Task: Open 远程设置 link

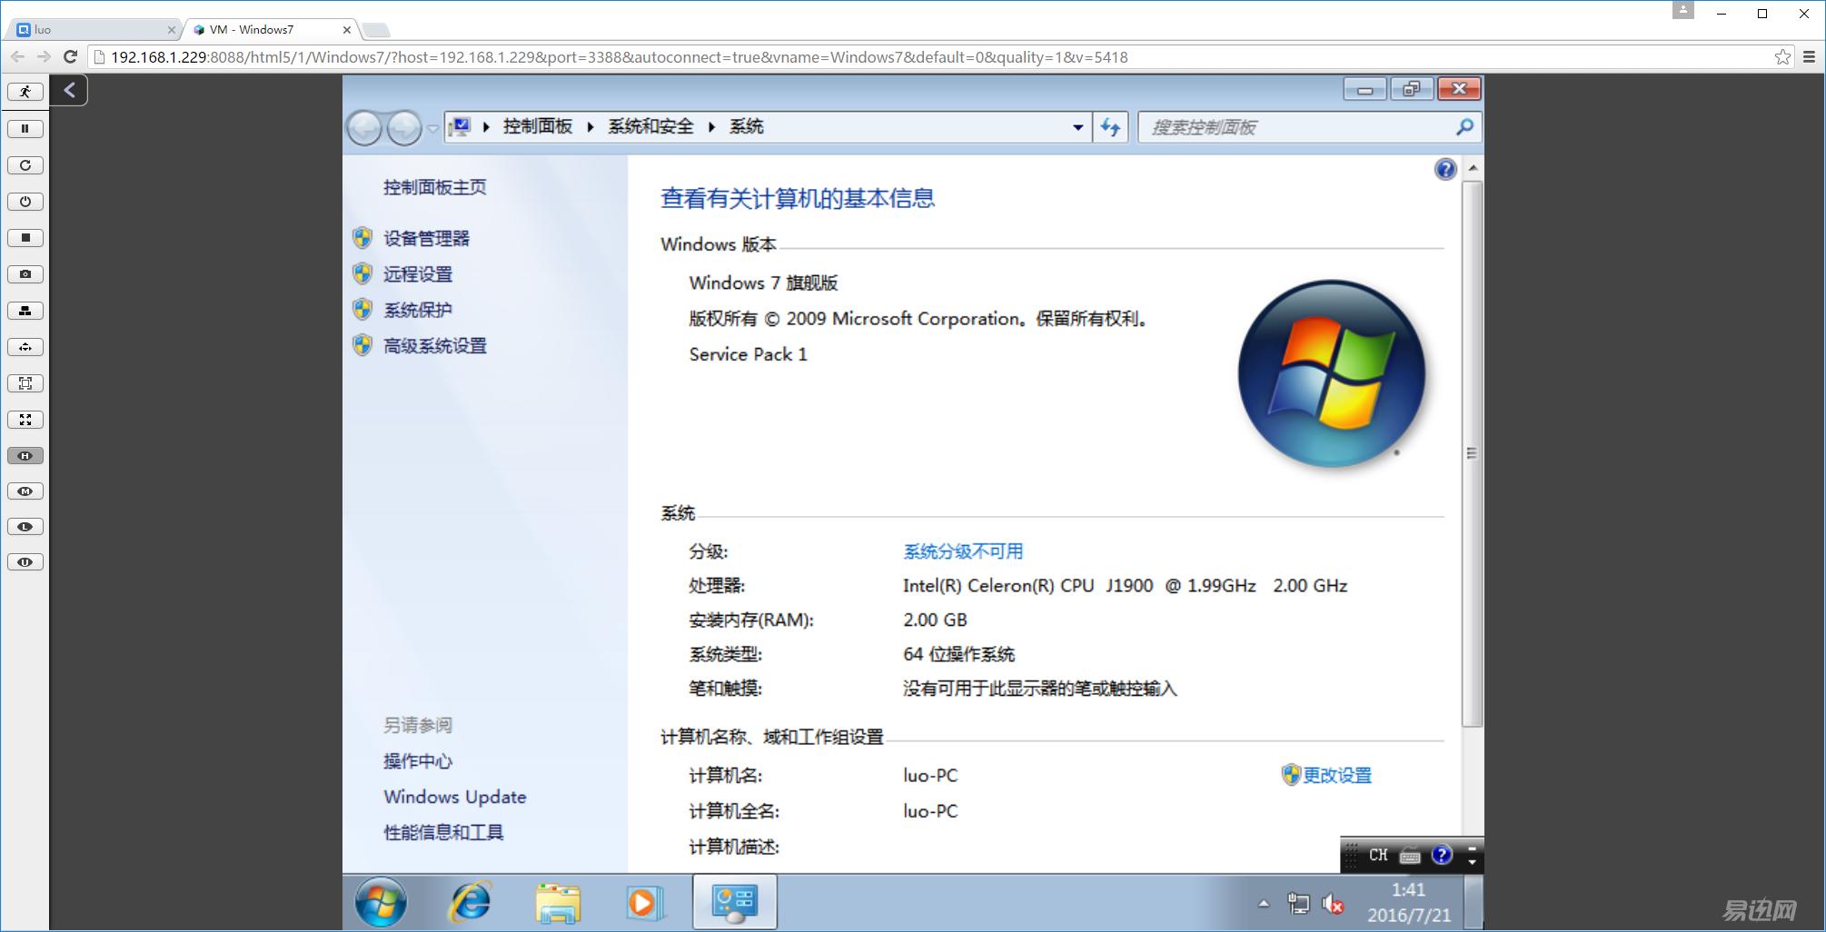Action: (418, 274)
